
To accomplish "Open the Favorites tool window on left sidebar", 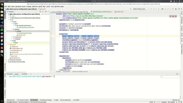I will click(5, 67).
